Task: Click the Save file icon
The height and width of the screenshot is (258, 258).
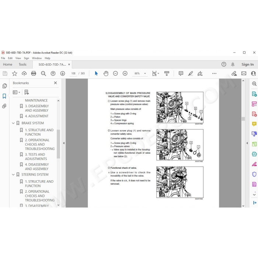Action: (5, 73)
